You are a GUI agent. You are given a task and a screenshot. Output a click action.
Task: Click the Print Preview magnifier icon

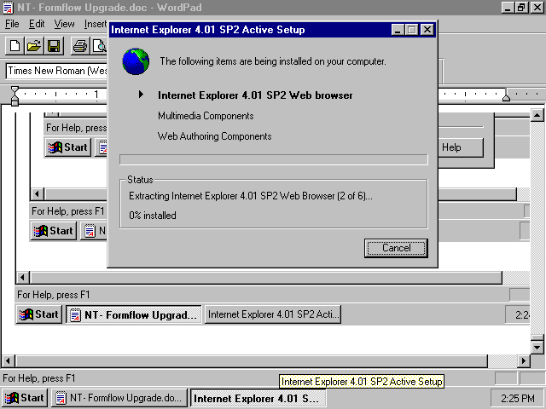[98, 46]
